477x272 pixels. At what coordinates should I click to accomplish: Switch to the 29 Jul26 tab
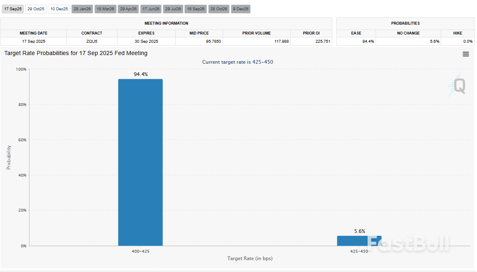coord(173,9)
